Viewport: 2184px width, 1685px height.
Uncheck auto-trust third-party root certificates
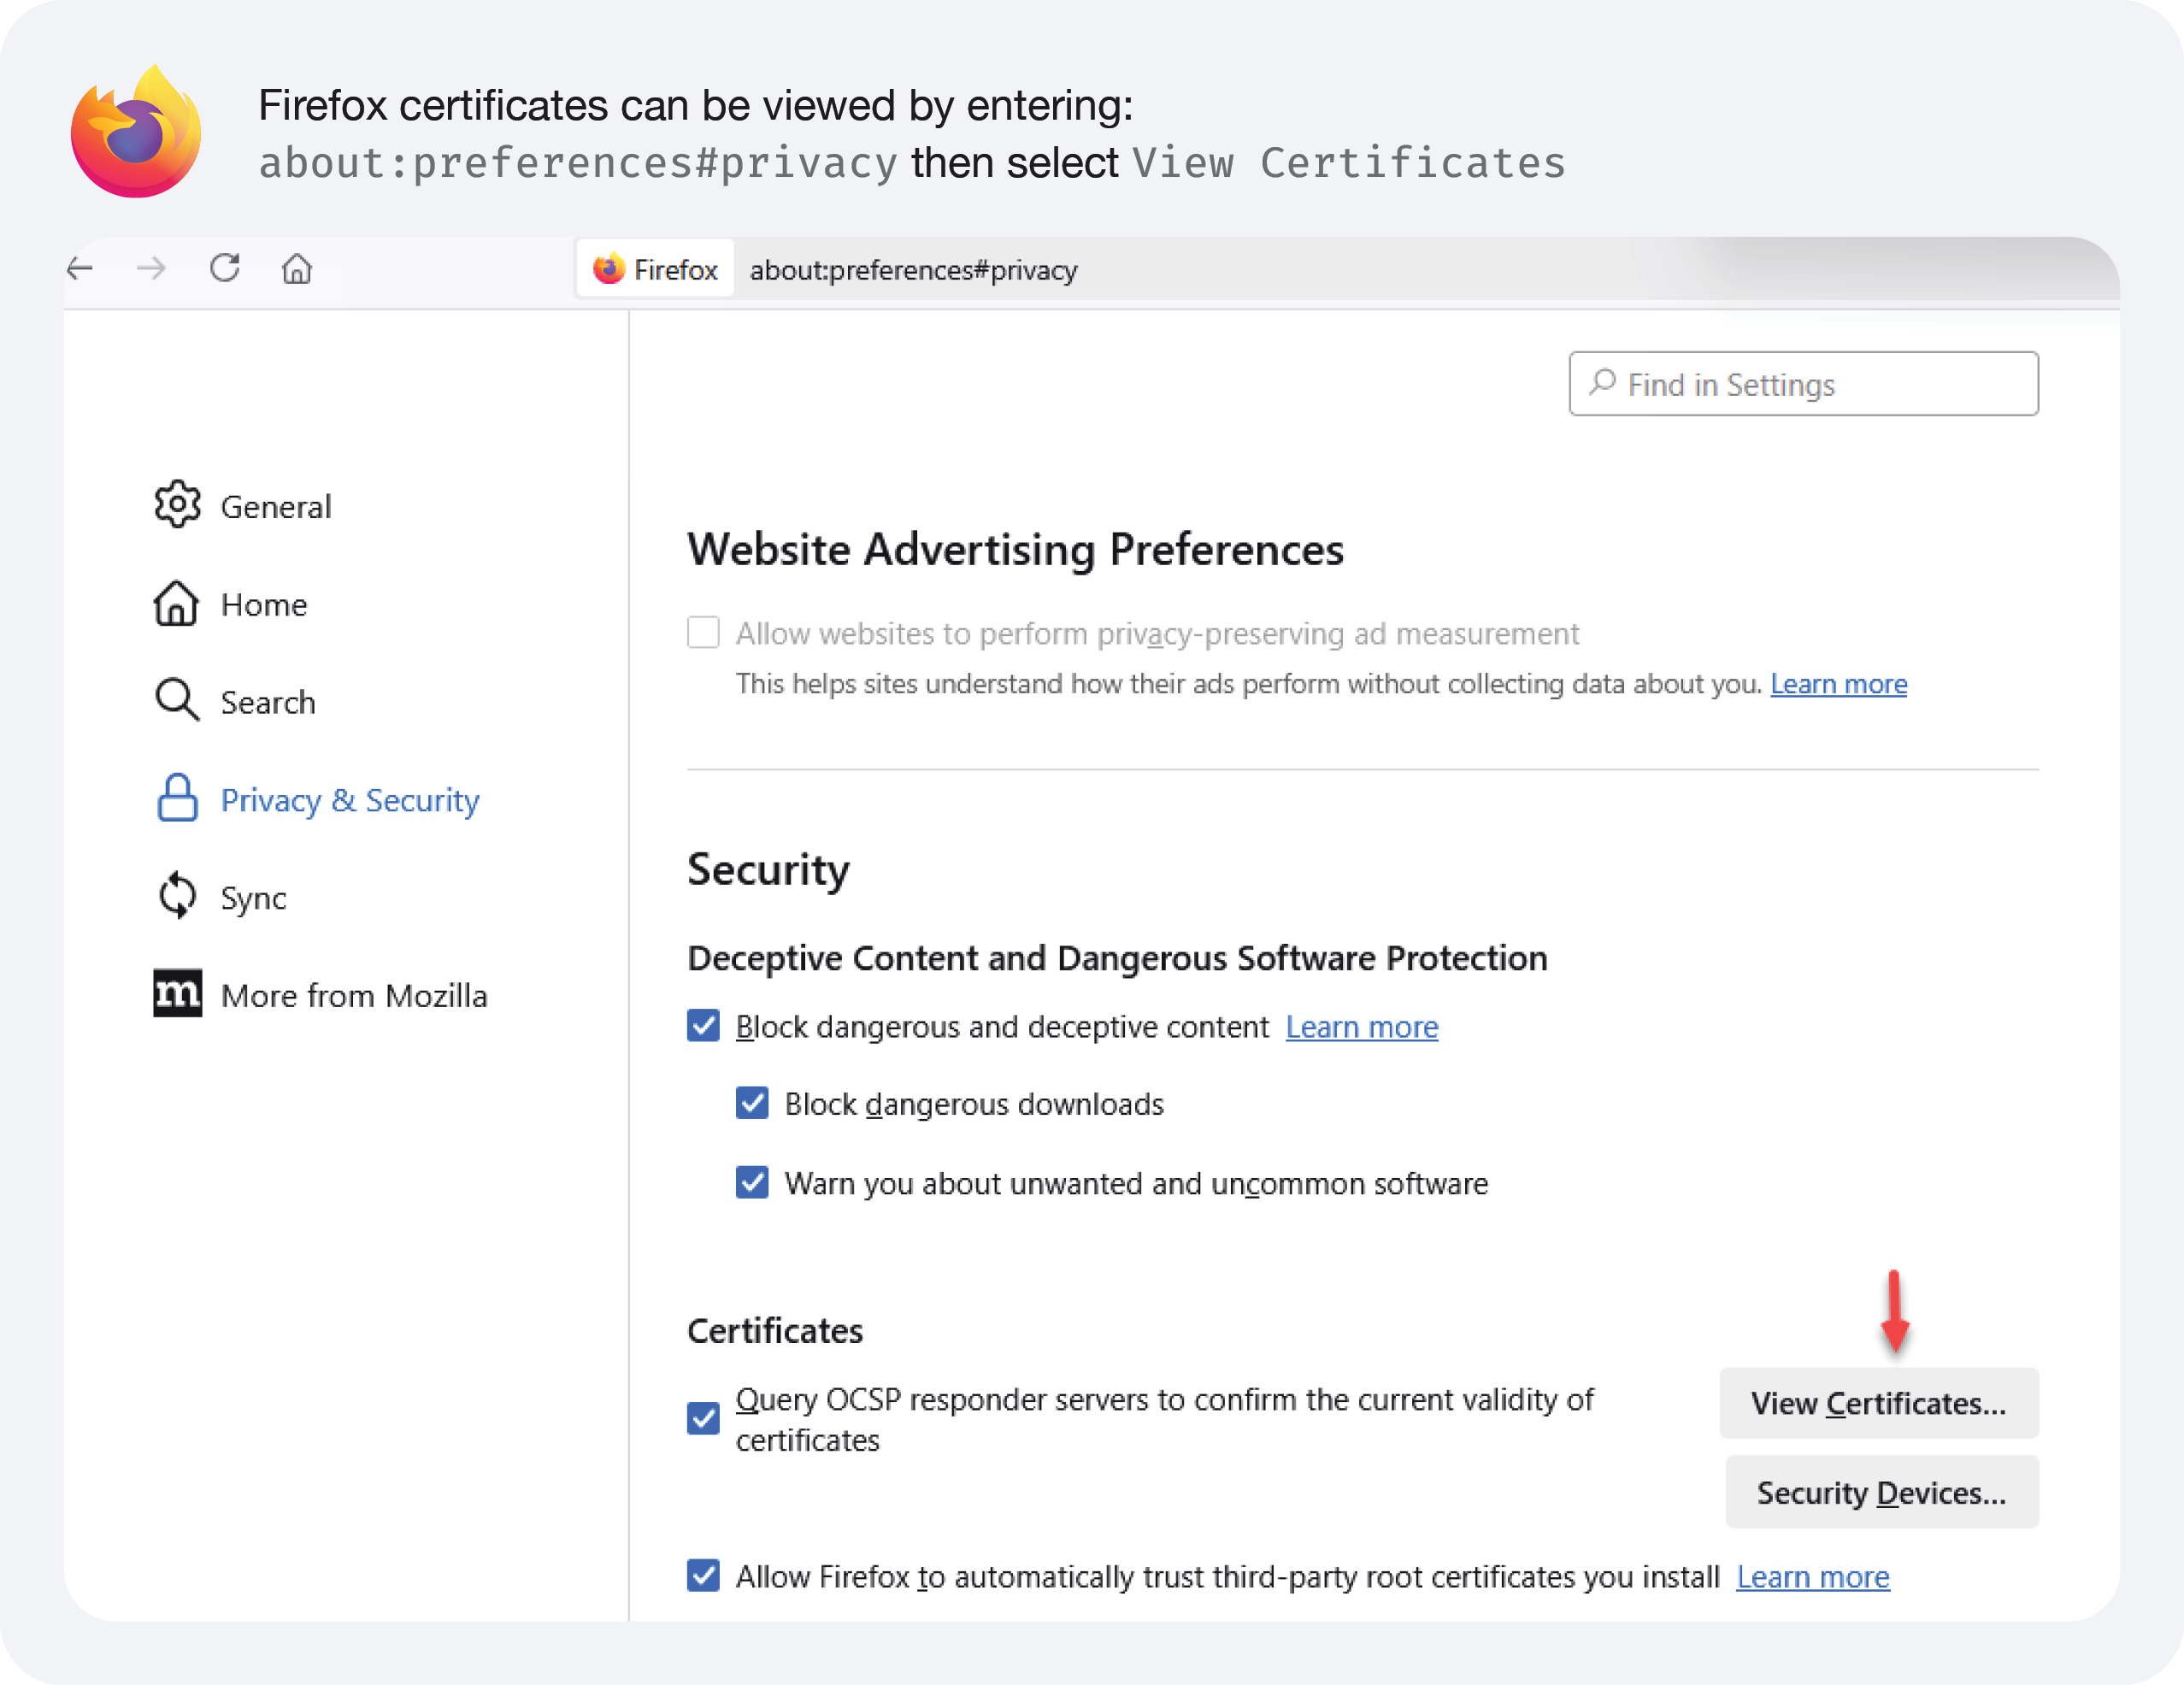[x=703, y=1575]
